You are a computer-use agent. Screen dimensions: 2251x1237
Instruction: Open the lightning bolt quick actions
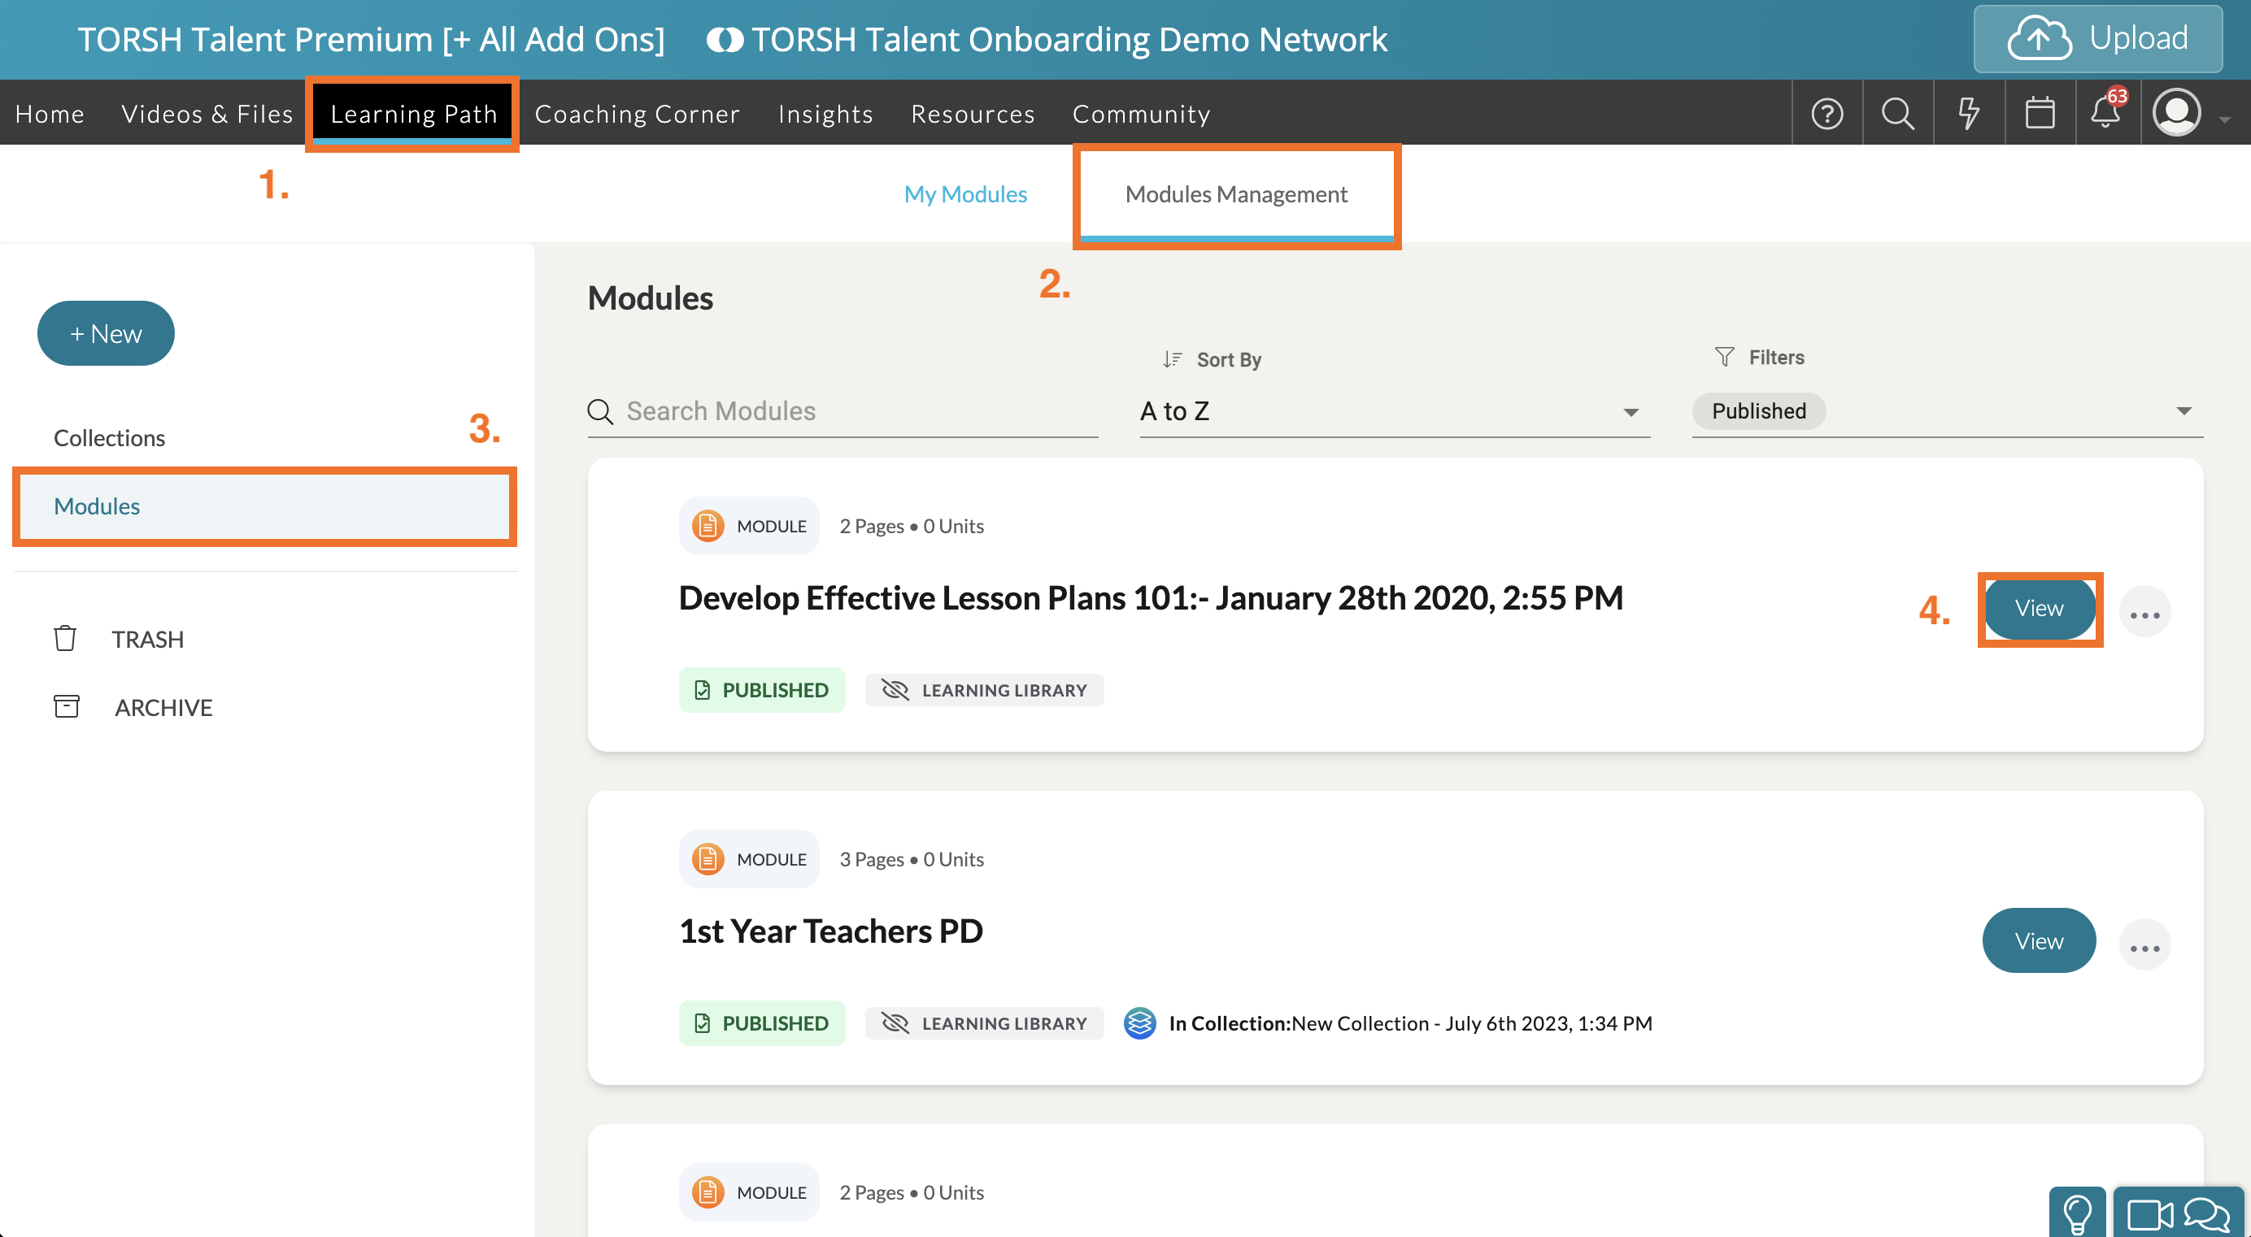click(1968, 114)
